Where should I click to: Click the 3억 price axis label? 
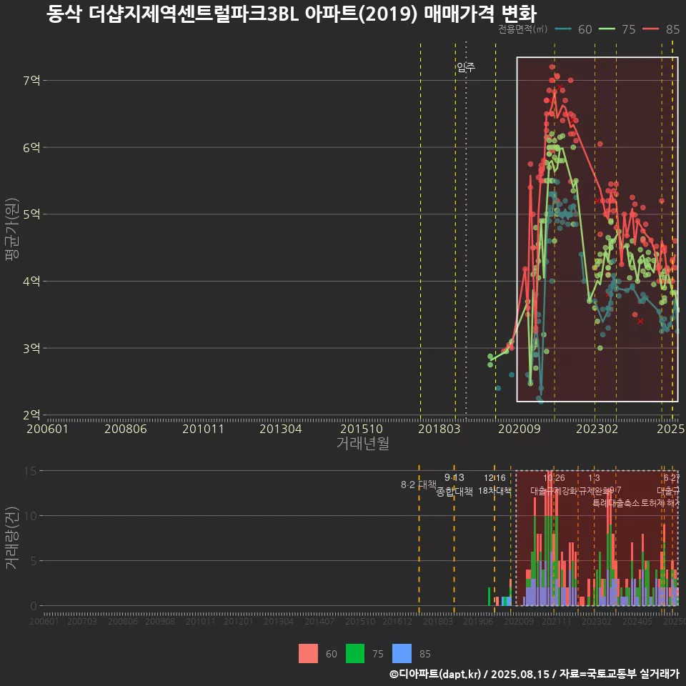[x=31, y=348]
